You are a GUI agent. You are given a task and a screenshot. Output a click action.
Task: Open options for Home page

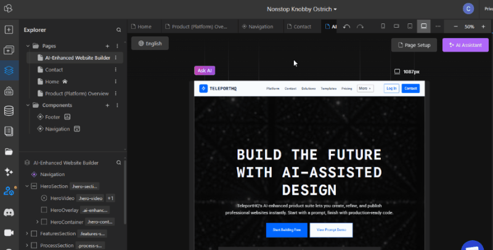click(116, 82)
